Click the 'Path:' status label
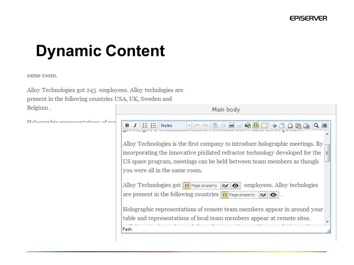Image resolution: width=354 pixels, height=265 pixels. [128, 229]
